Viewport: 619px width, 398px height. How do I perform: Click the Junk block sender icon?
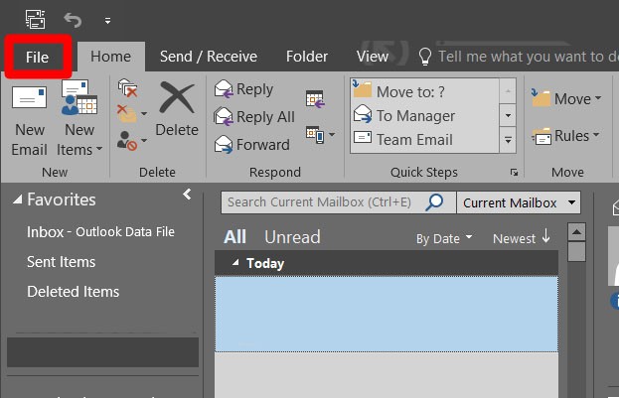tap(127, 140)
